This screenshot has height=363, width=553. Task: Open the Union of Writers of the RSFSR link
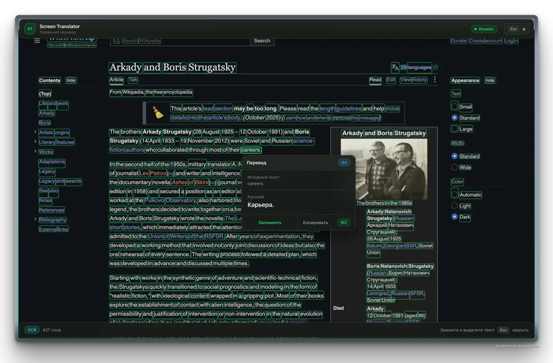coord(186,236)
